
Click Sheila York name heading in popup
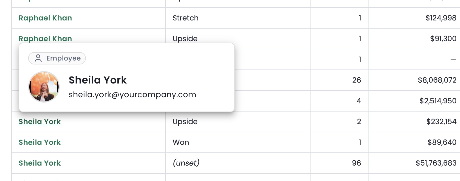(98, 80)
